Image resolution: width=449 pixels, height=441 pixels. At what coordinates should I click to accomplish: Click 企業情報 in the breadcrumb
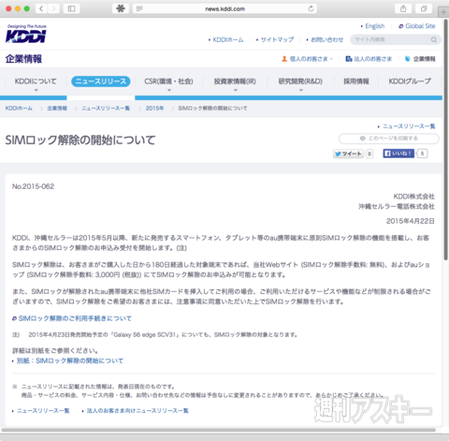click(x=57, y=109)
